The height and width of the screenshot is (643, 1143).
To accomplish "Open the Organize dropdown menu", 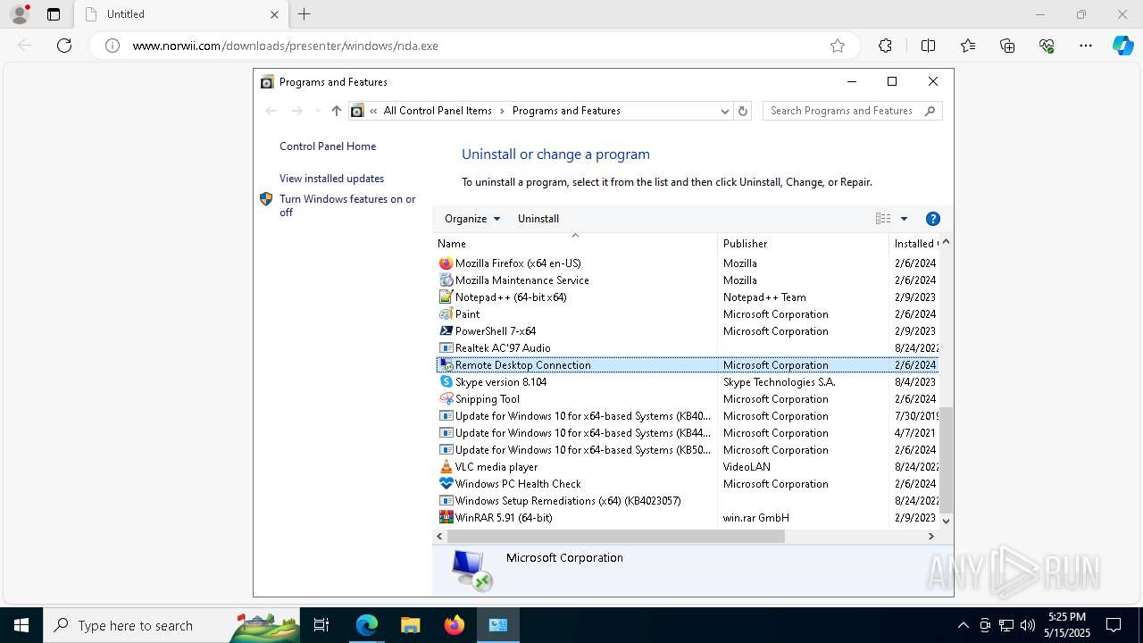I will 472,219.
